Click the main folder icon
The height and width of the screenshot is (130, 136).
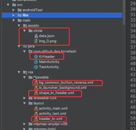(x=20, y=20)
